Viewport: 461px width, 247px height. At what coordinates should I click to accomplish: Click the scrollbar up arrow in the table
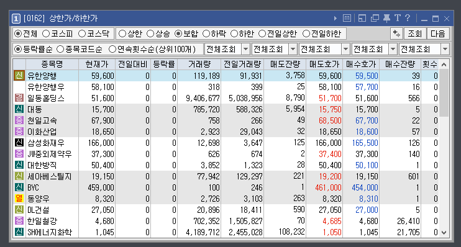point(444,65)
